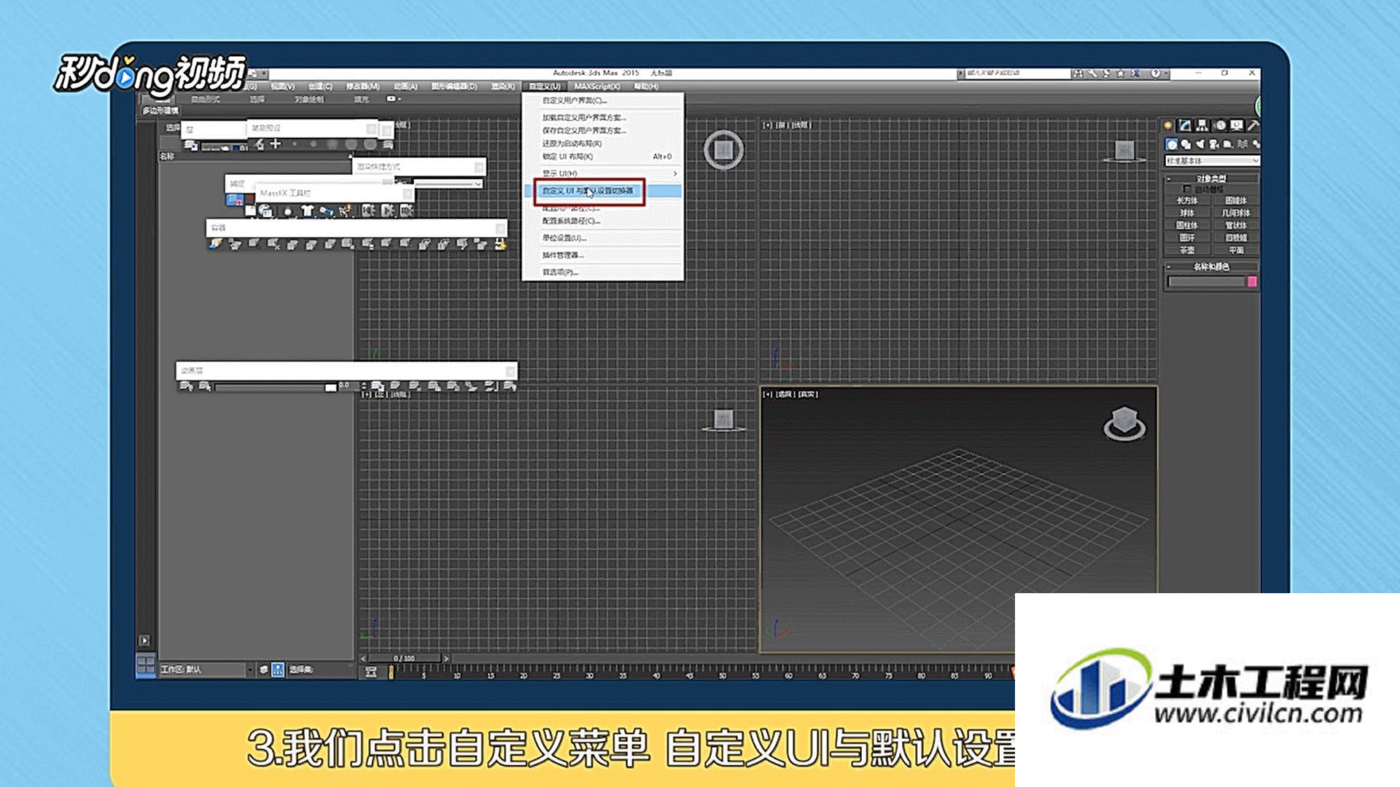The height and width of the screenshot is (787, 1400).
Task: Open the Display panel monitor icon
Action: tap(1237, 125)
